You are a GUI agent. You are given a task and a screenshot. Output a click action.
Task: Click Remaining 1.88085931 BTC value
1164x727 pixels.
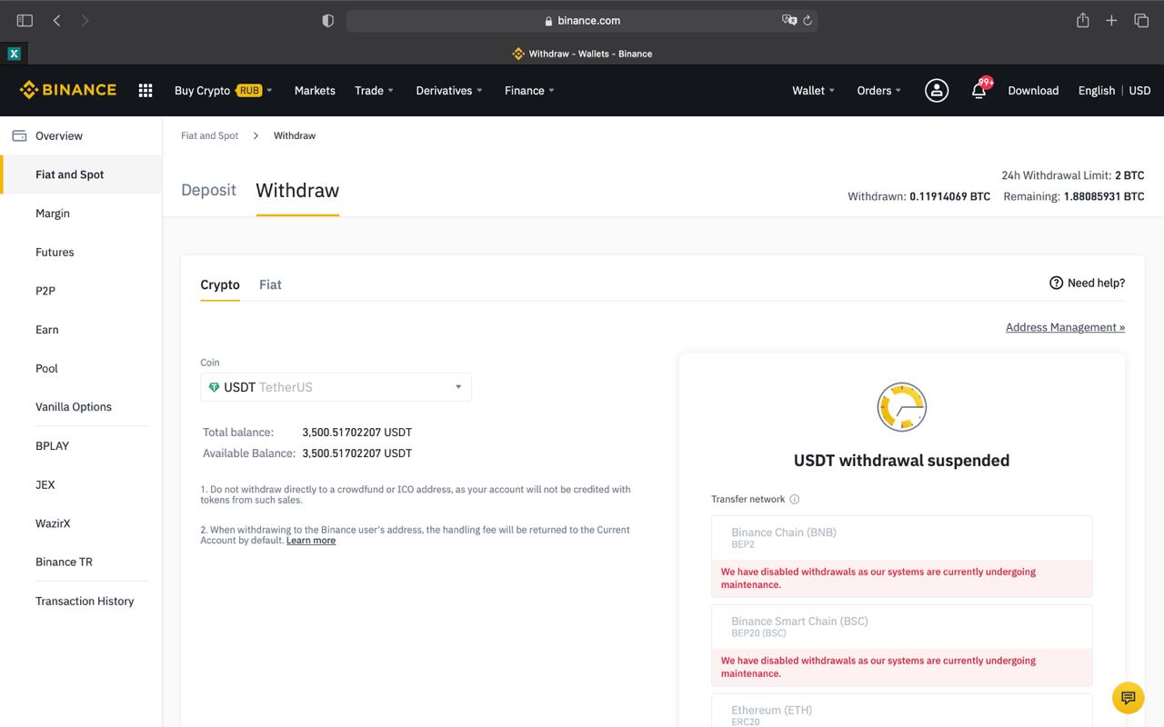(x=1104, y=196)
